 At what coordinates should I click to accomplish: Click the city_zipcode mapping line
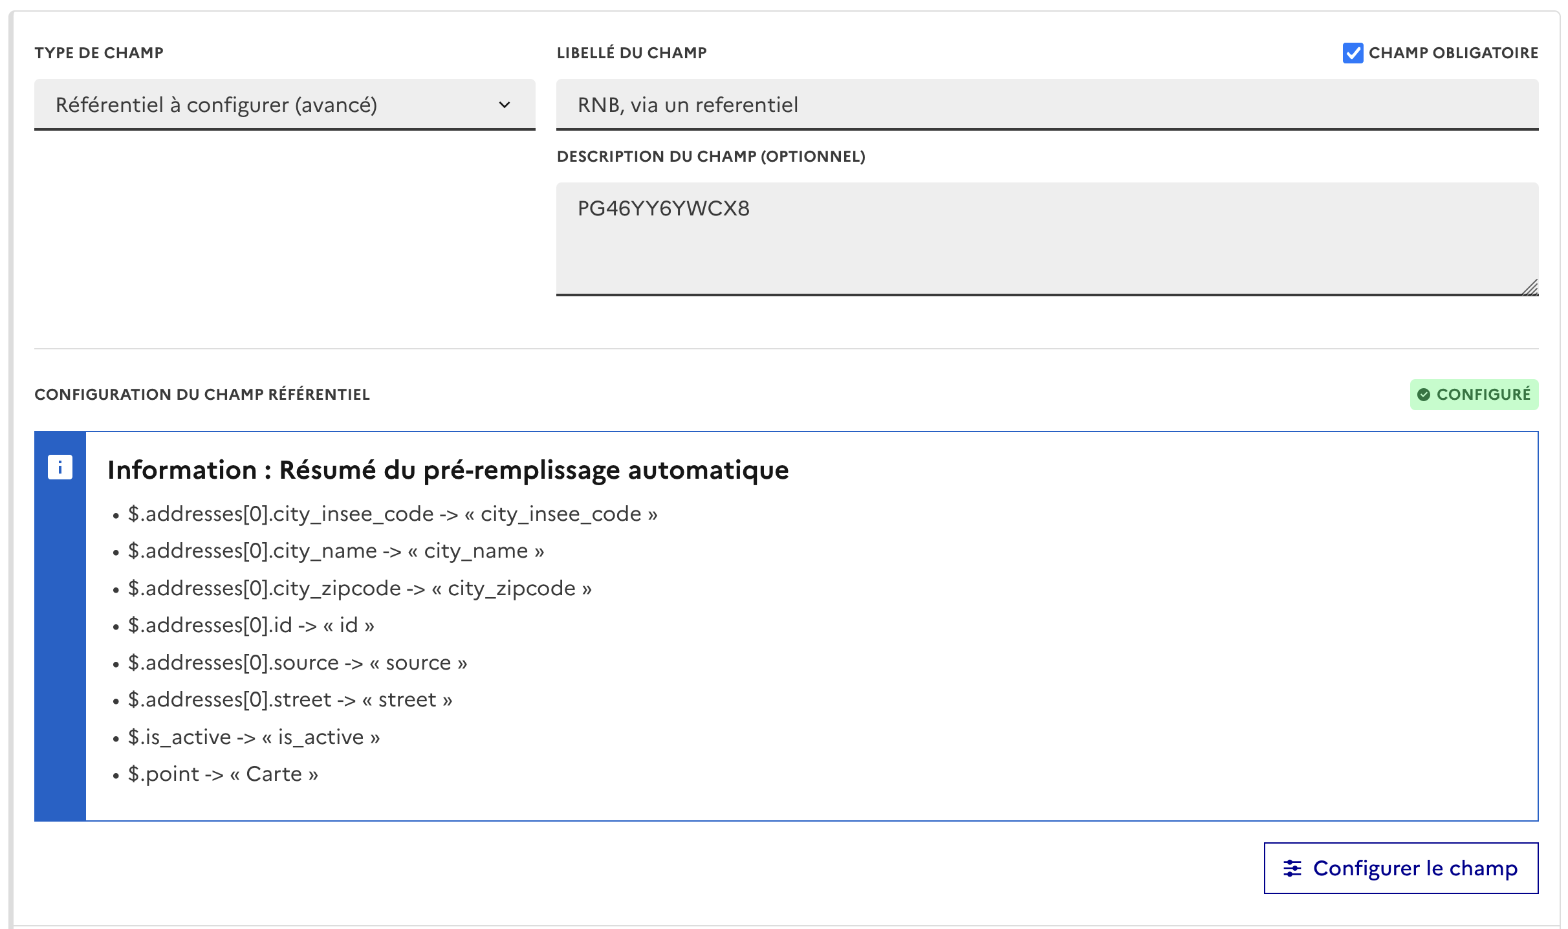pyautogui.click(x=360, y=589)
